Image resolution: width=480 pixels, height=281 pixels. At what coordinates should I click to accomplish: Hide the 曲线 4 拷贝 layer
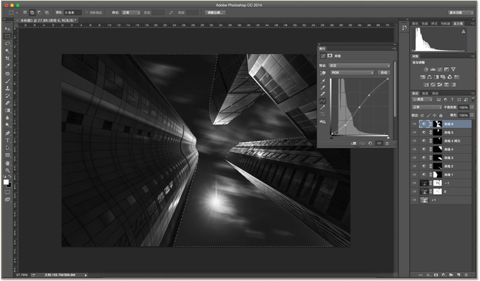[x=414, y=141]
